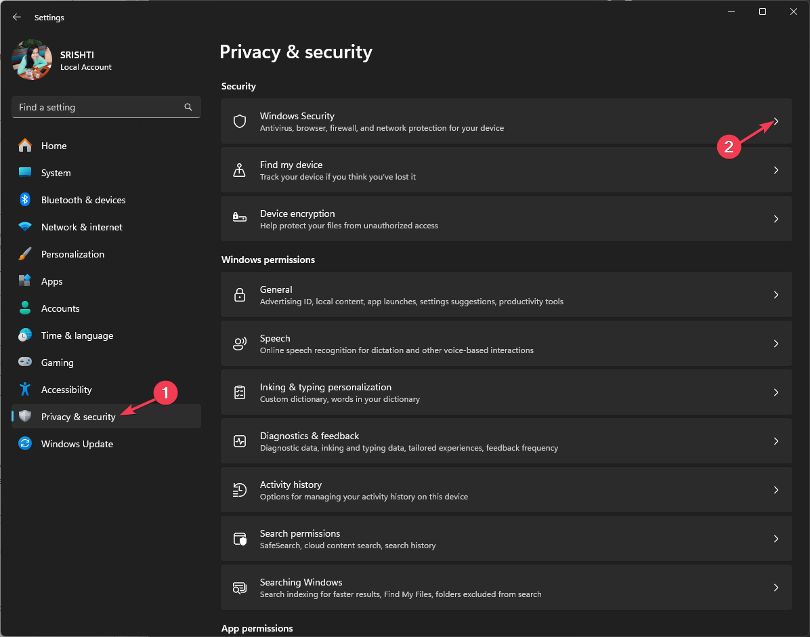
Task: Select Privacy & security in the sidebar
Action: pyautogui.click(x=79, y=417)
